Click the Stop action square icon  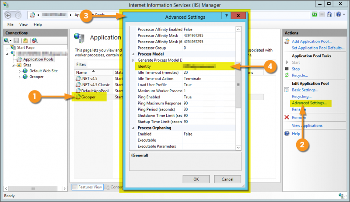tap(287, 69)
